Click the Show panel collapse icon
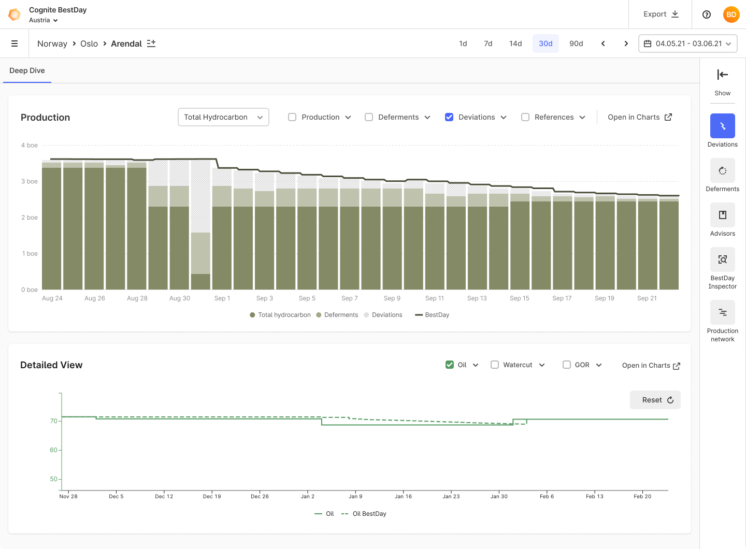Image resolution: width=746 pixels, height=549 pixels. (x=723, y=75)
